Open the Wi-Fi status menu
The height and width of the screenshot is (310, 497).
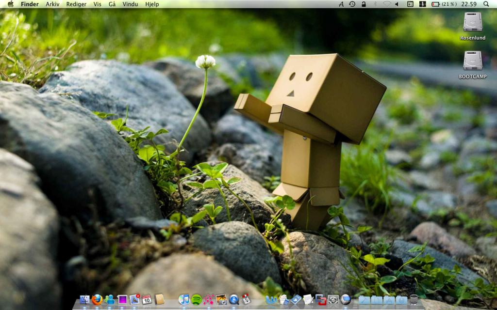click(387, 4)
